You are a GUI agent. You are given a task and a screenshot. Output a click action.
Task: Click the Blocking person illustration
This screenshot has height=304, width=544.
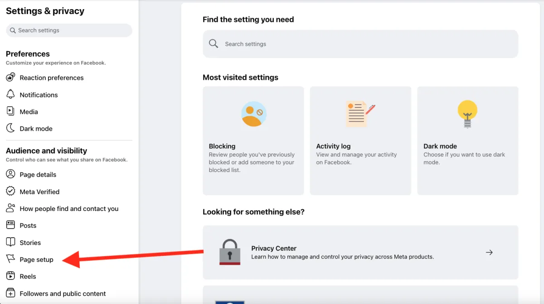[x=253, y=114]
